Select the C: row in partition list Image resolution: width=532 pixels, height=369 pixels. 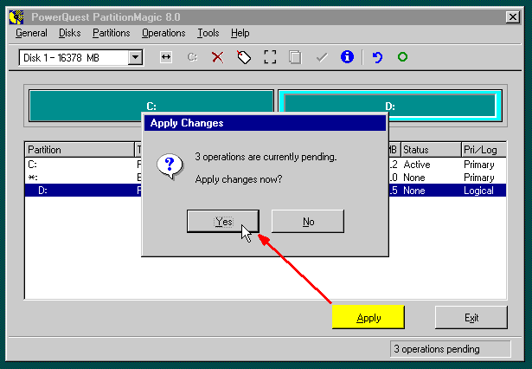tap(266, 165)
